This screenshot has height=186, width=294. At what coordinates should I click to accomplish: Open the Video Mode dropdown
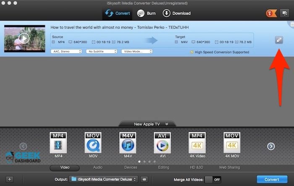(x=137, y=51)
